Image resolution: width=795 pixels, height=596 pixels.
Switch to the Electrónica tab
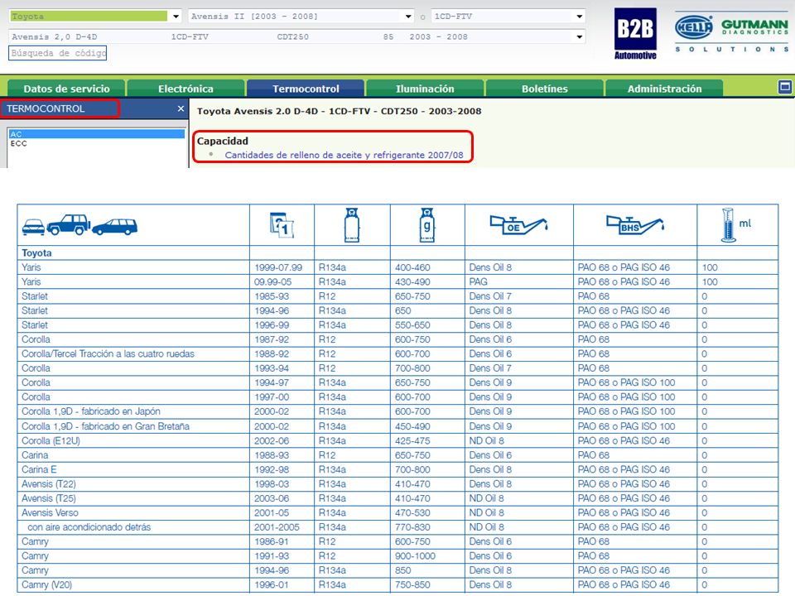[x=185, y=89]
